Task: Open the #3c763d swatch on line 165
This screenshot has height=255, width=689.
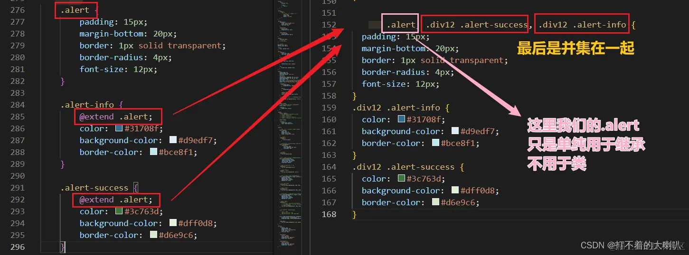Action: coord(401,179)
